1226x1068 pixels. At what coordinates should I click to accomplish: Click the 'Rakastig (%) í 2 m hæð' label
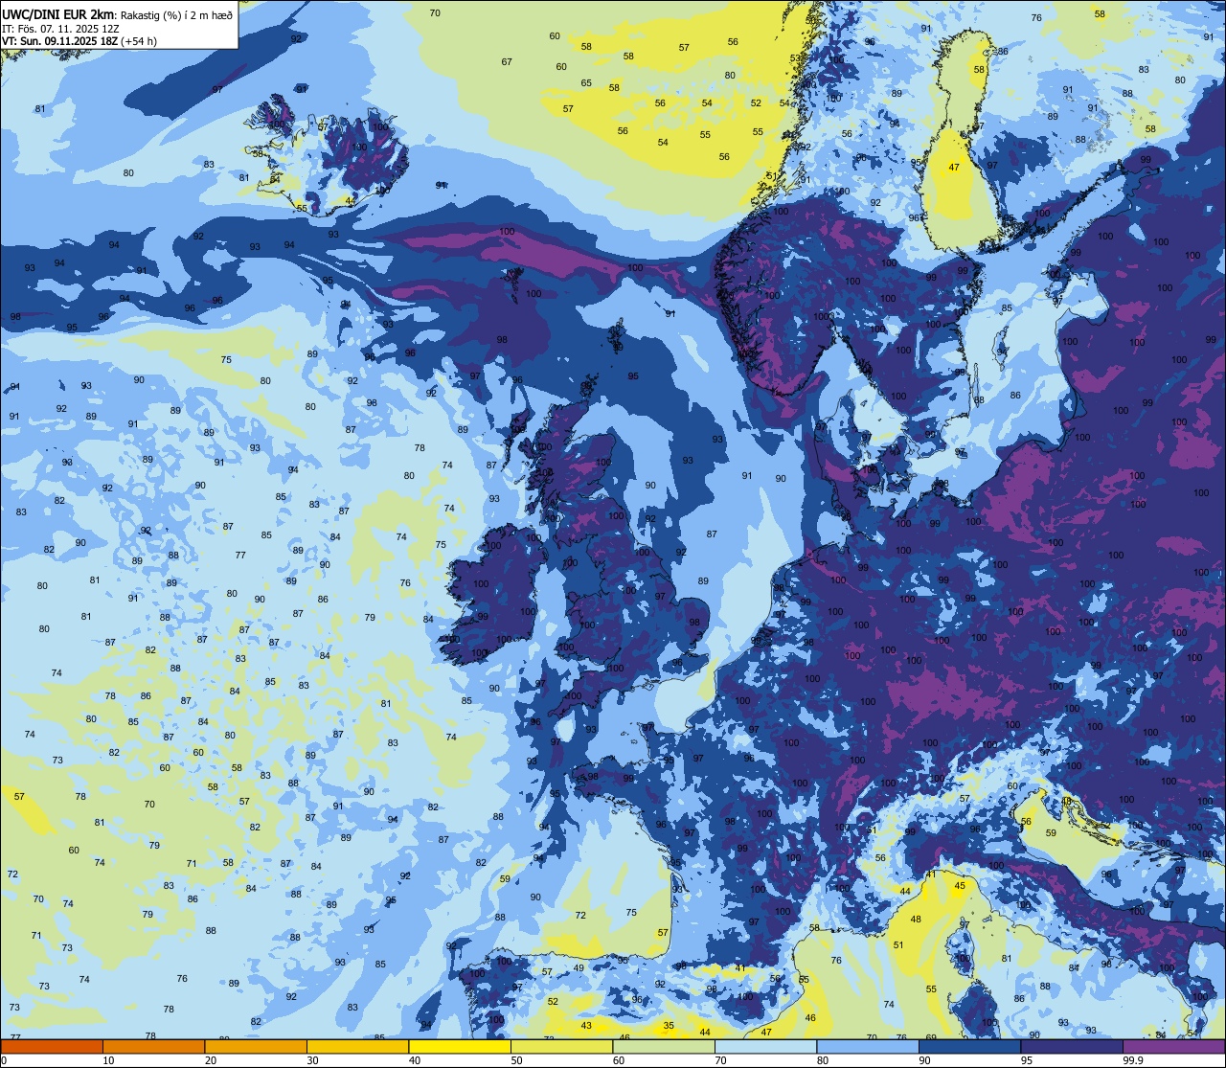pyautogui.click(x=177, y=15)
